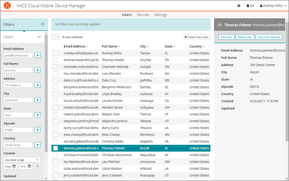Check the box next to Lulu Mendez
The image size is (289, 181).
click(55, 74)
